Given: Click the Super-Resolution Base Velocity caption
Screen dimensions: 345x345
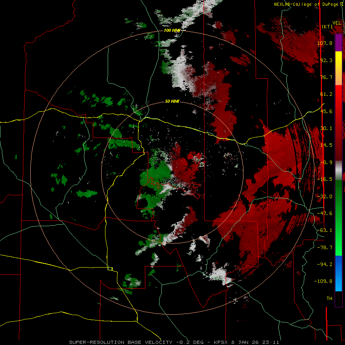Looking at the screenshot, I should 174,342.
